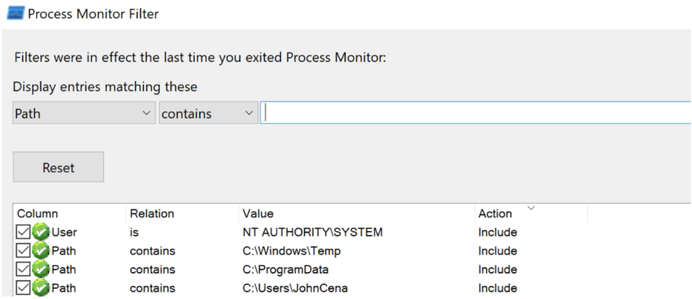Image resolution: width=692 pixels, height=299 pixels.
Task: Click 'contains' in the C:\Windows\Temp row
Action: (x=152, y=251)
